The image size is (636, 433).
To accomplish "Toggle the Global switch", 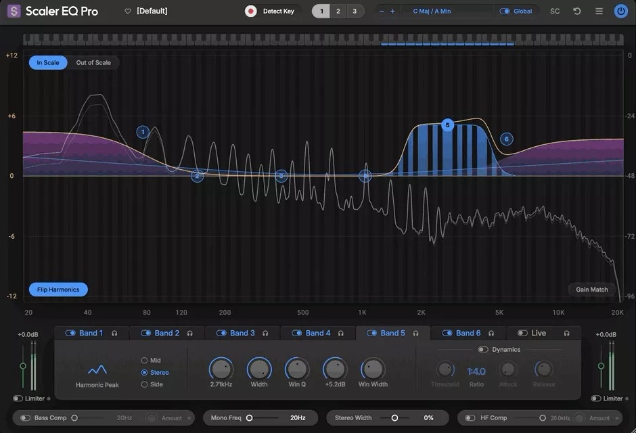I will [505, 12].
